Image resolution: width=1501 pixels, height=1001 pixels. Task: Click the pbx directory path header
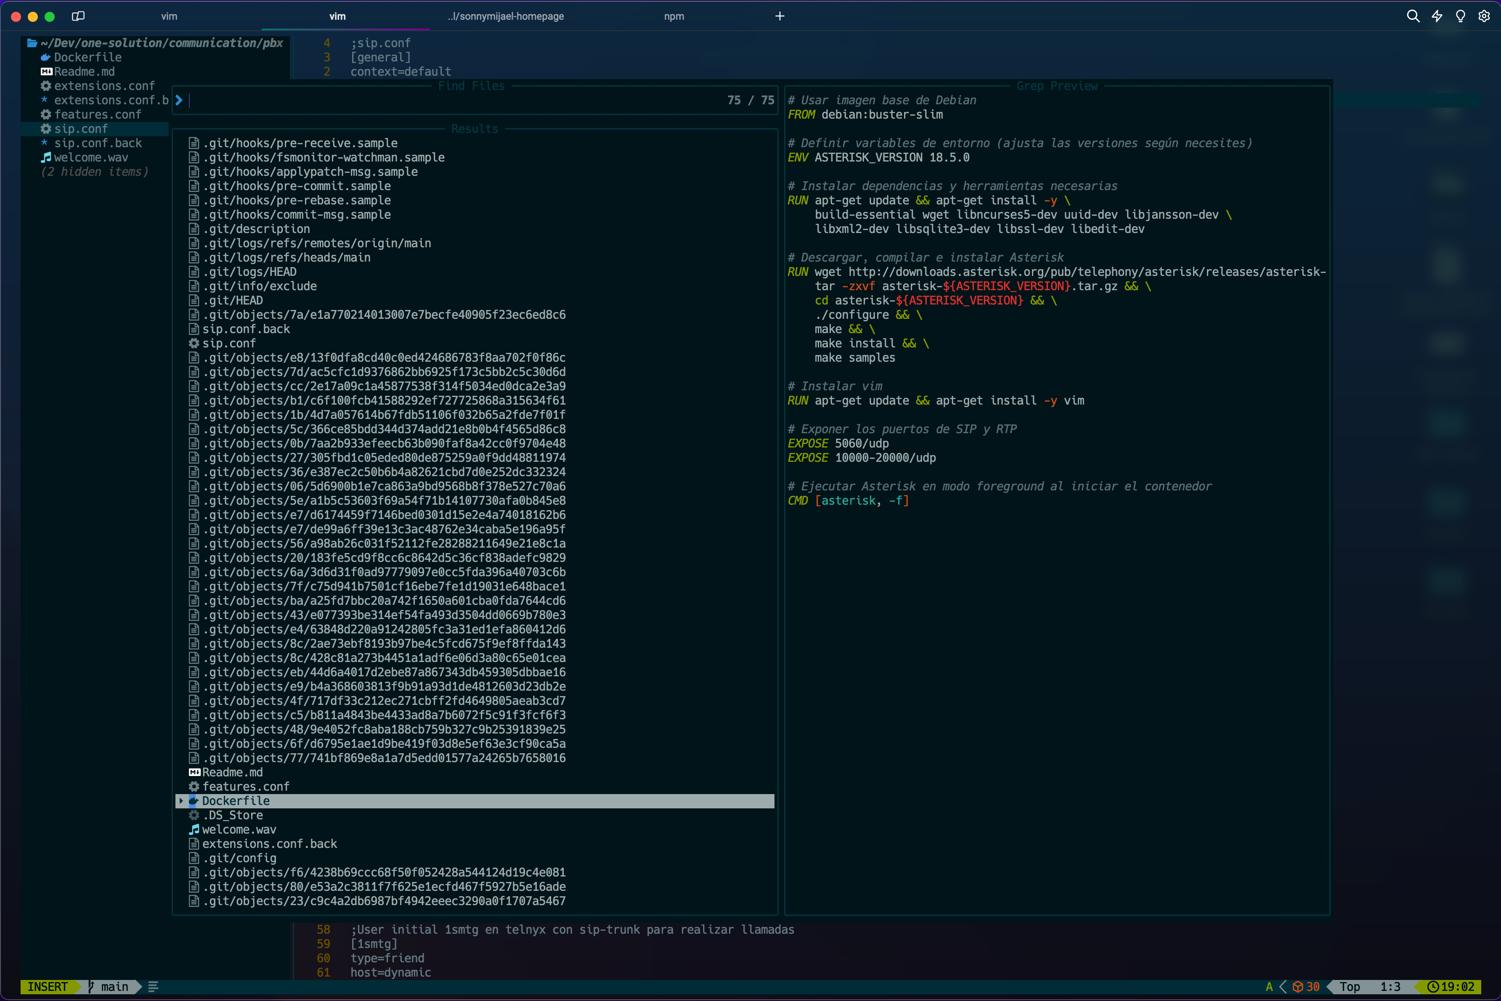[162, 43]
